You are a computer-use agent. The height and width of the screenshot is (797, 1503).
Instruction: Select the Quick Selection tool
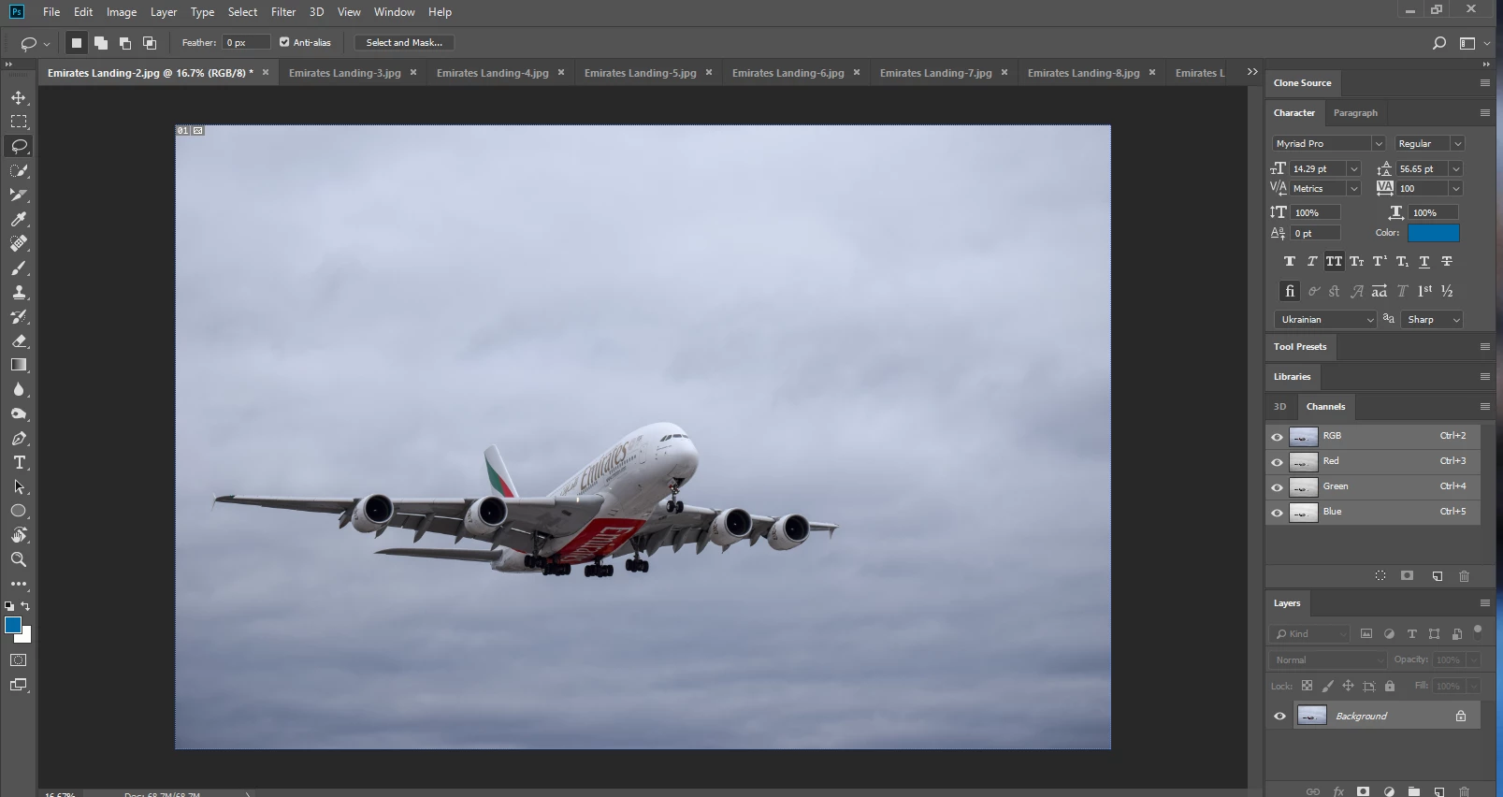(x=19, y=170)
